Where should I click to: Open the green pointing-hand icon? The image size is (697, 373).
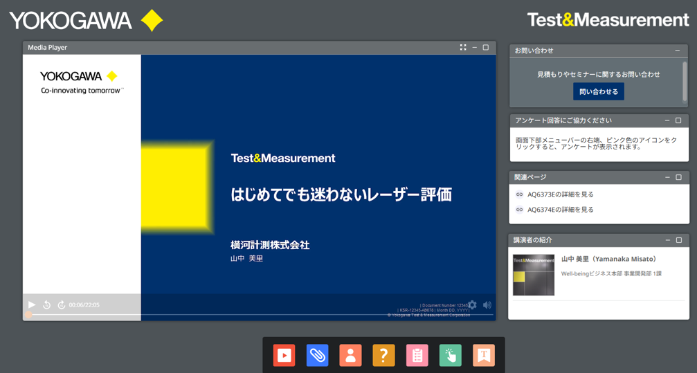click(451, 355)
